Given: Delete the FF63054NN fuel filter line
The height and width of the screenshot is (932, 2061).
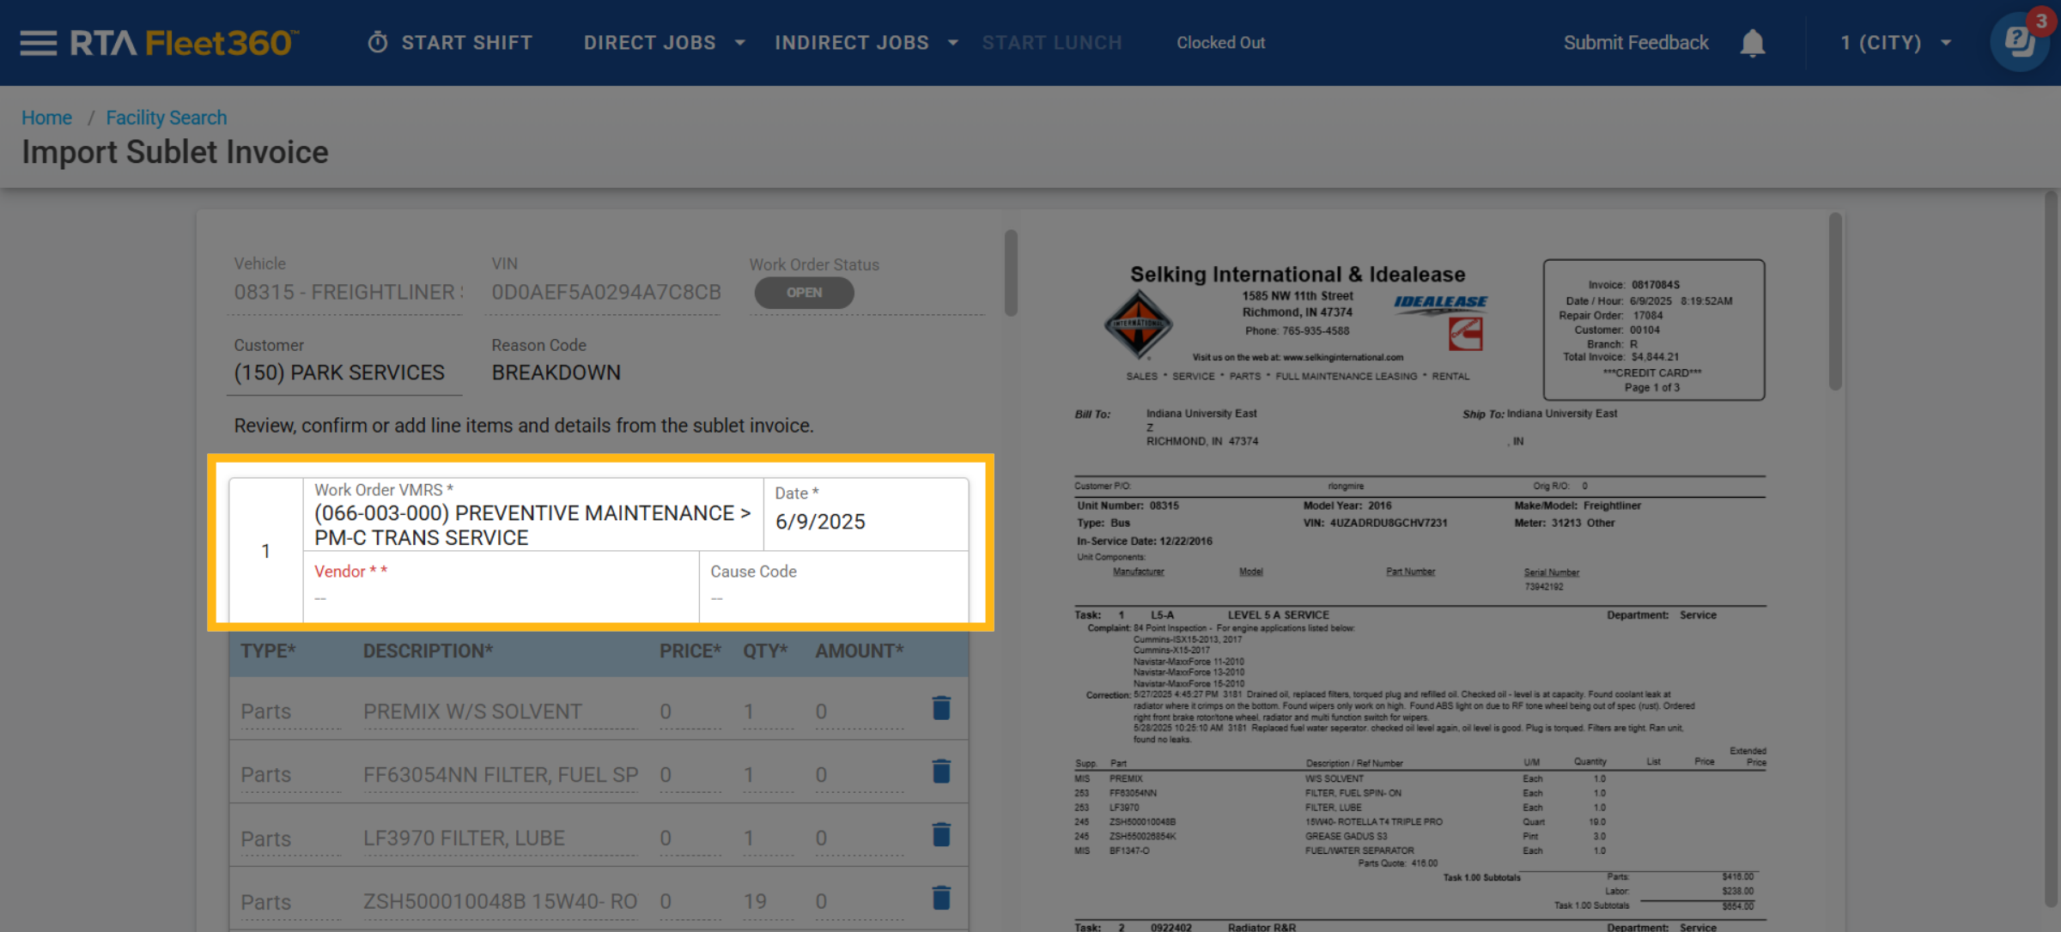Looking at the screenshot, I should (941, 772).
